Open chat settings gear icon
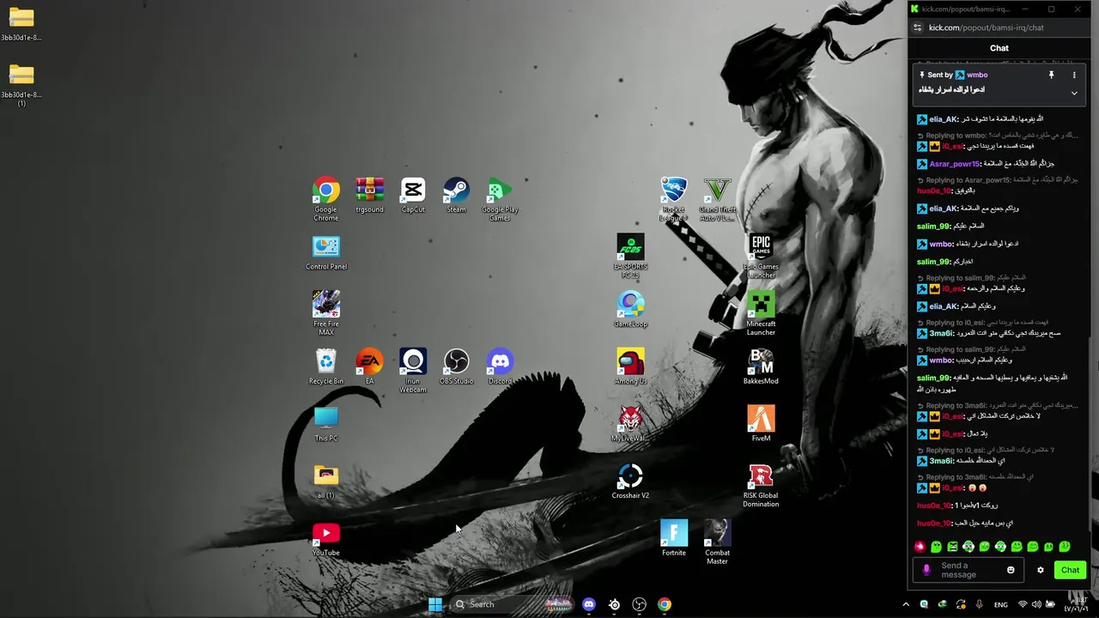1099x618 pixels. [x=1041, y=570]
